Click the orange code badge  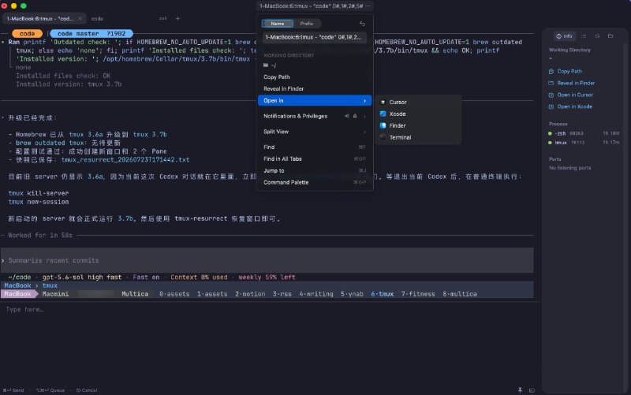point(27,34)
